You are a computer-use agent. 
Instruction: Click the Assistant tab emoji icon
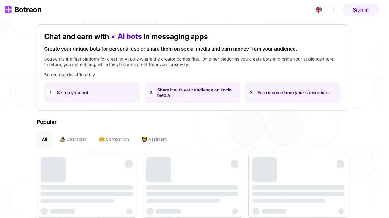pos(144,139)
